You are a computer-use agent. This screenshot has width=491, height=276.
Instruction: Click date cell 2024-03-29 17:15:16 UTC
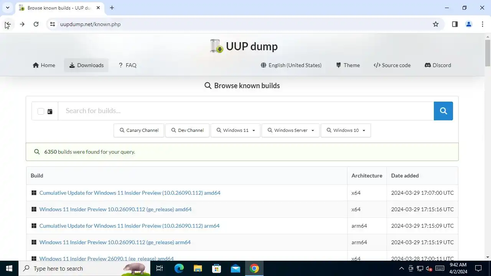[x=422, y=209]
